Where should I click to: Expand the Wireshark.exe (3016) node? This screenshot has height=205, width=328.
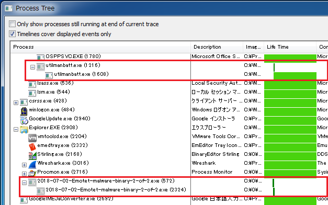click(24, 165)
